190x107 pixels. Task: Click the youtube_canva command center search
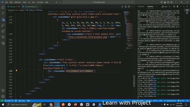[99, 2]
